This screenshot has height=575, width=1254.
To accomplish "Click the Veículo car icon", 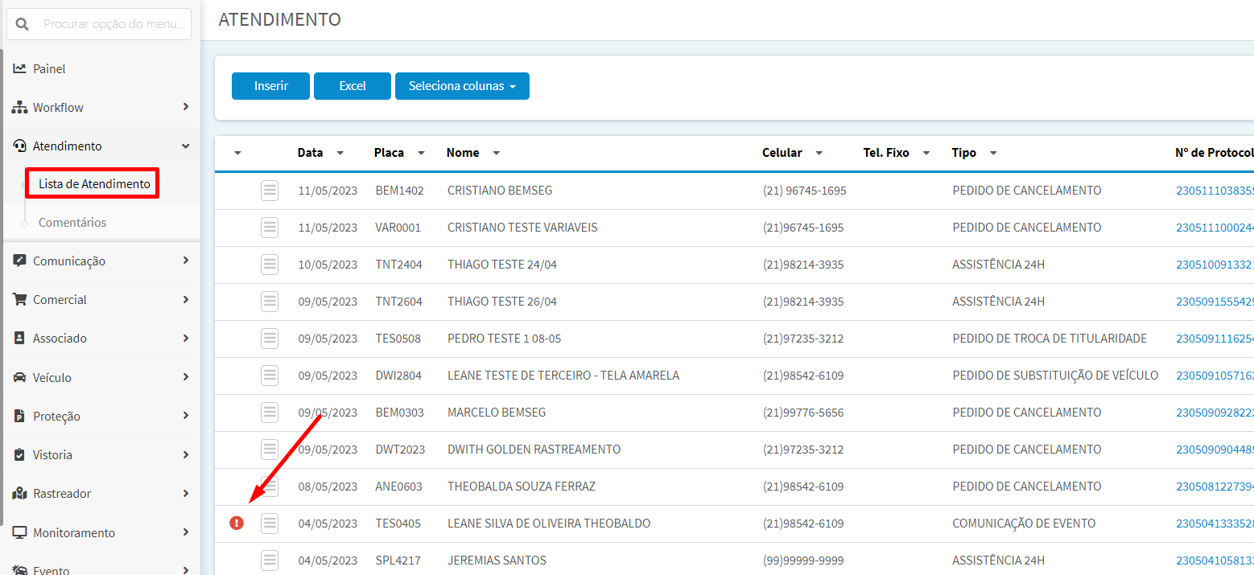I will point(20,377).
